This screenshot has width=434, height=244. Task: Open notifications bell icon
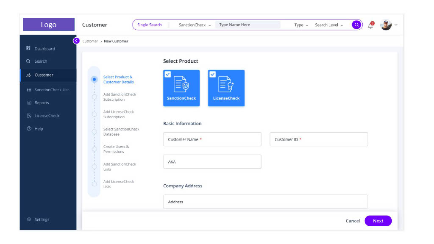tap(370, 25)
